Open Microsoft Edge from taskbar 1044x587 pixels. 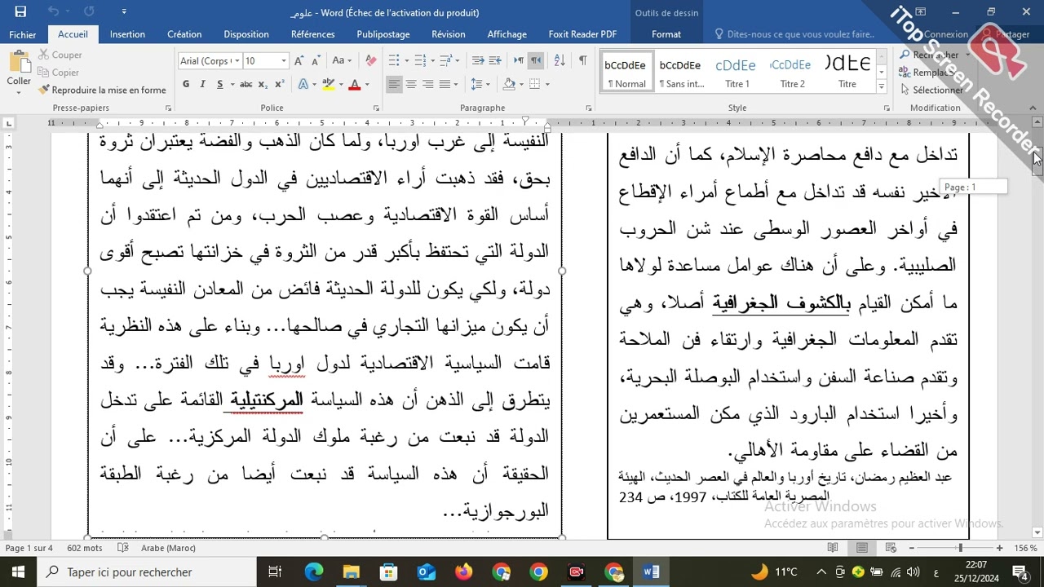[x=314, y=572]
